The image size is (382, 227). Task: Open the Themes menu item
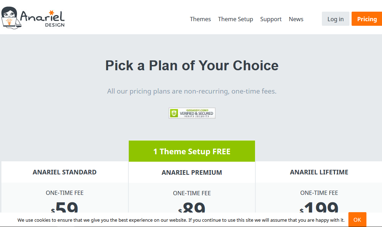[200, 19]
